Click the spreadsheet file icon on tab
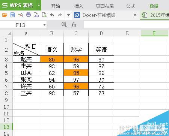The image size is (169, 136). click(x=145, y=15)
